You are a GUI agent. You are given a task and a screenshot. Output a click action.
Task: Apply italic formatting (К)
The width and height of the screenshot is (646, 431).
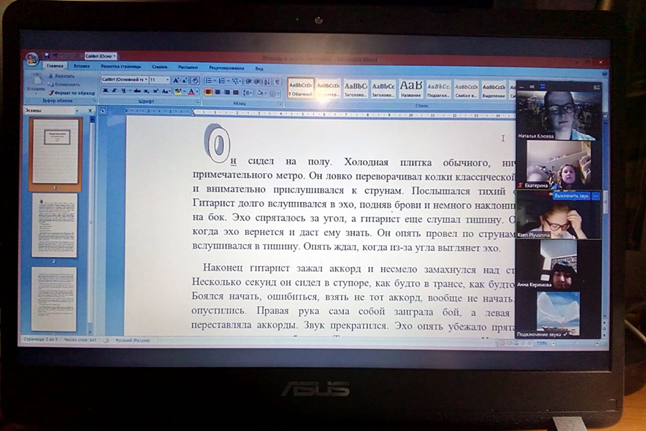pos(114,91)
